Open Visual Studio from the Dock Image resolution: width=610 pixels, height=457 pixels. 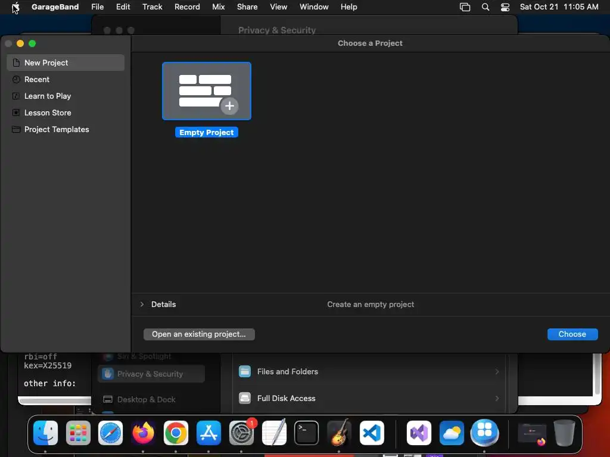(419, 433)
